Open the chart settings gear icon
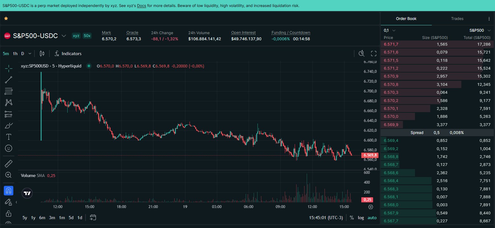This screenshot has width=495, height=228. (x=371, y=207)
